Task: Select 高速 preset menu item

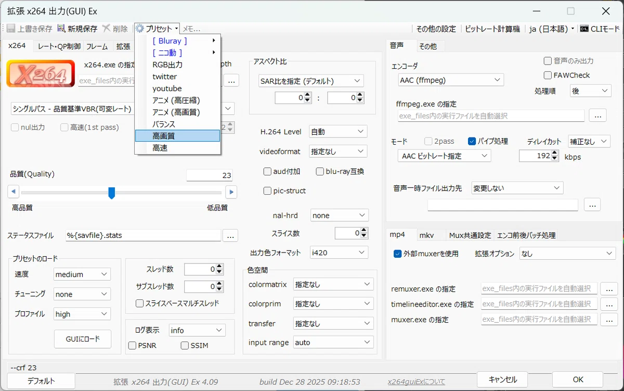Action: 177,148
